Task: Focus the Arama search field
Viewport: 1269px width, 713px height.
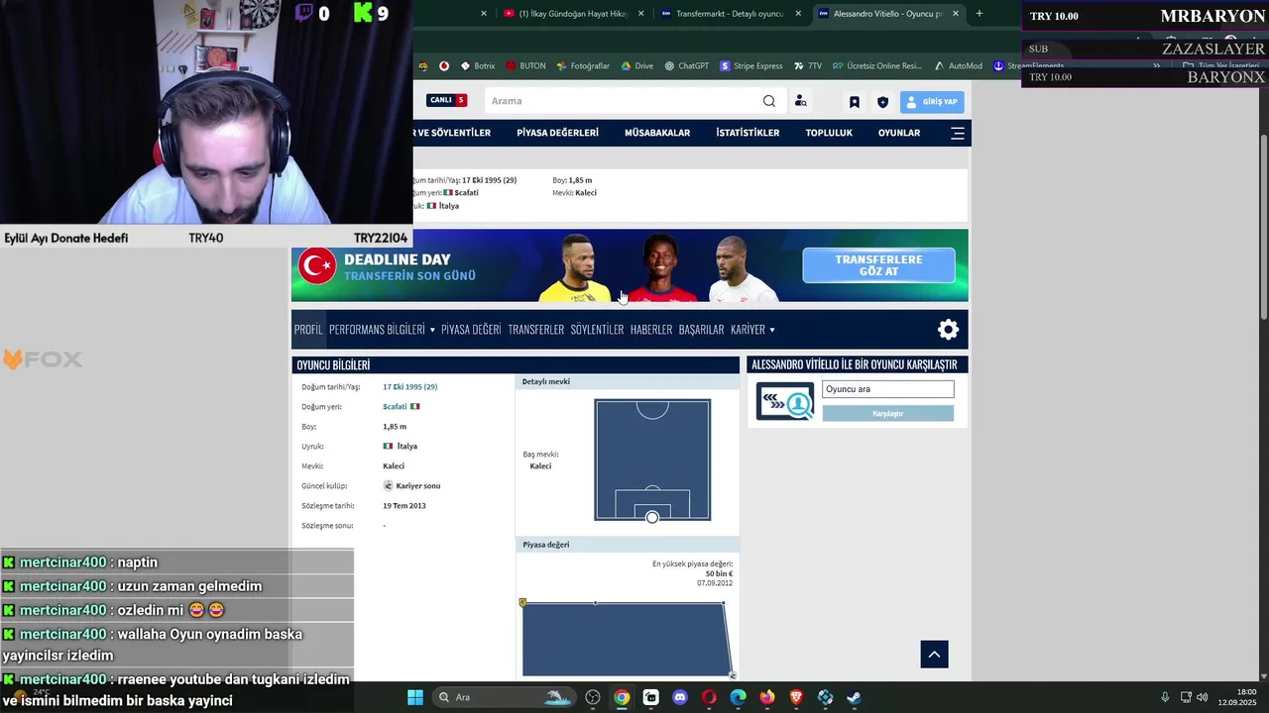Action: coord(623,101)
